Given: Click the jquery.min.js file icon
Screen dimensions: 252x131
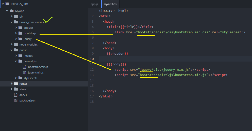Looking at the screenshot, I should point(24,72).
